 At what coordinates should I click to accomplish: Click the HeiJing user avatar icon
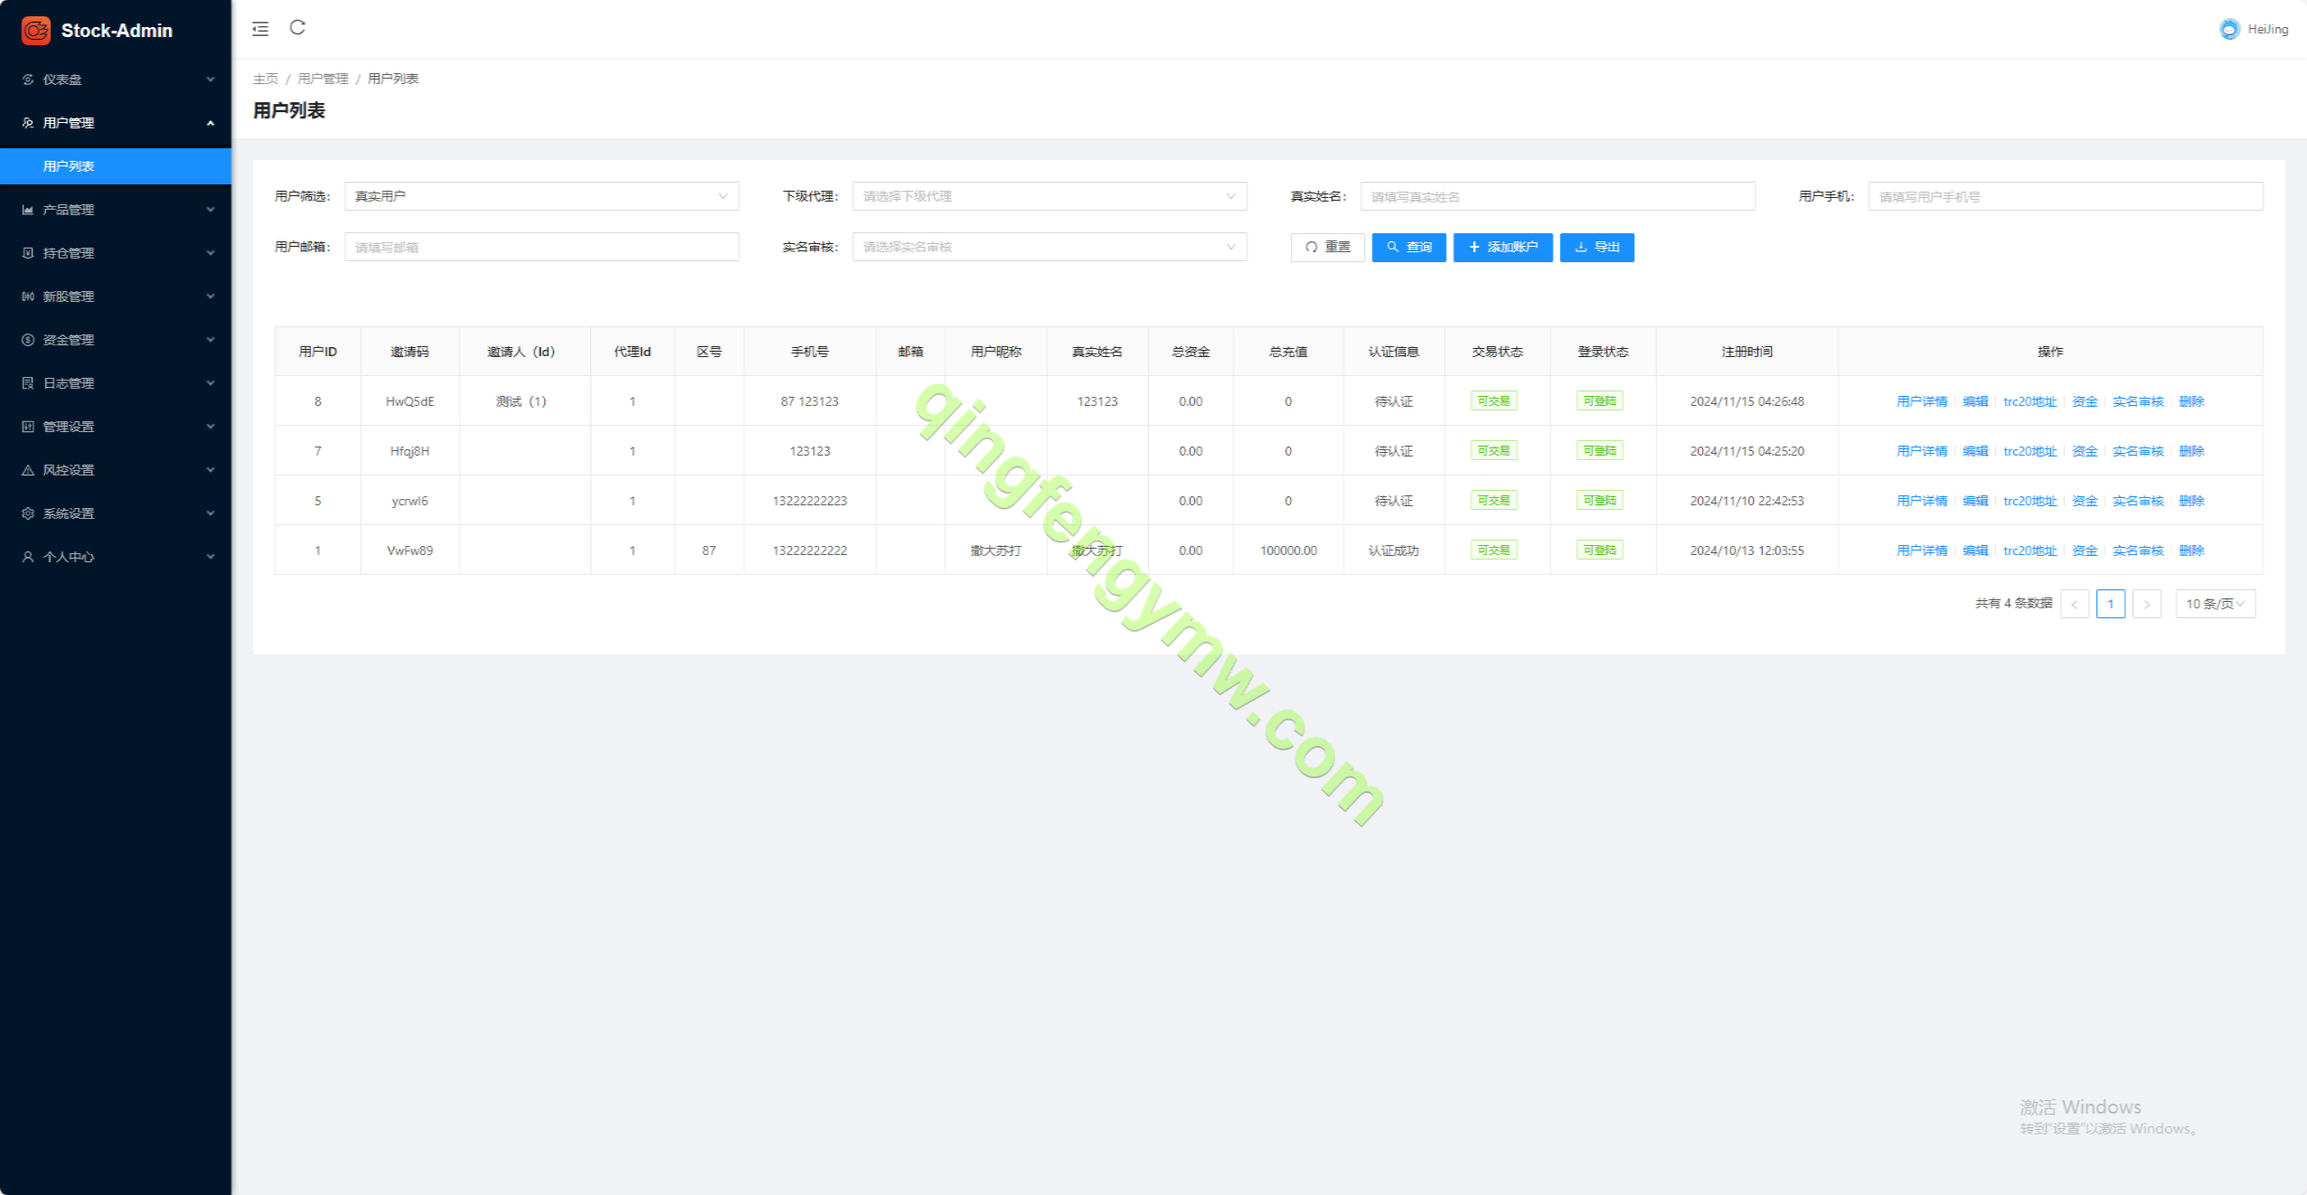pyautogui.click(x=2229, y=29)
